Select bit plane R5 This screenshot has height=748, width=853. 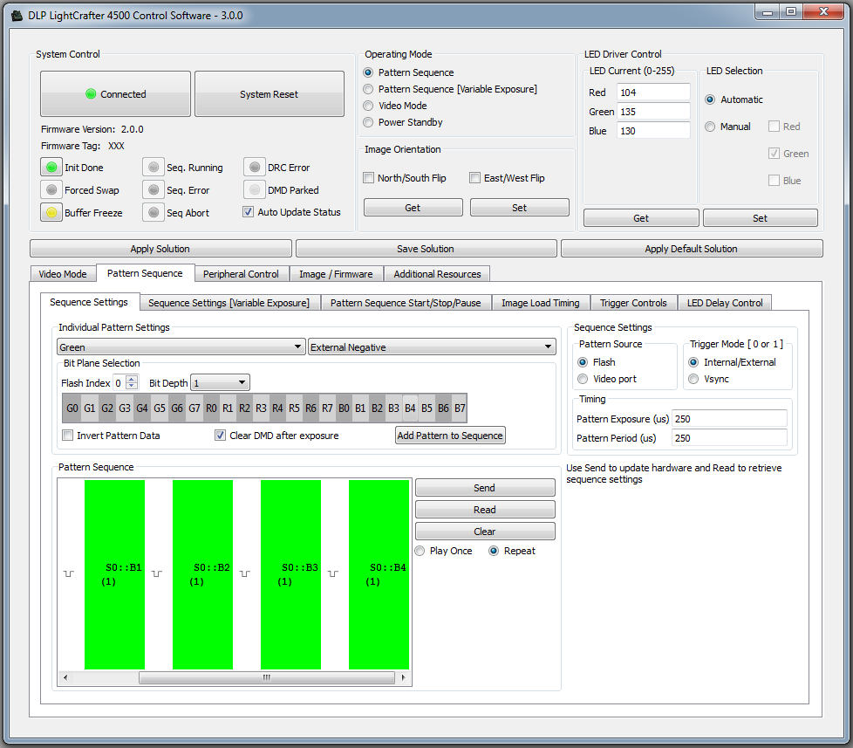[294, 408]
